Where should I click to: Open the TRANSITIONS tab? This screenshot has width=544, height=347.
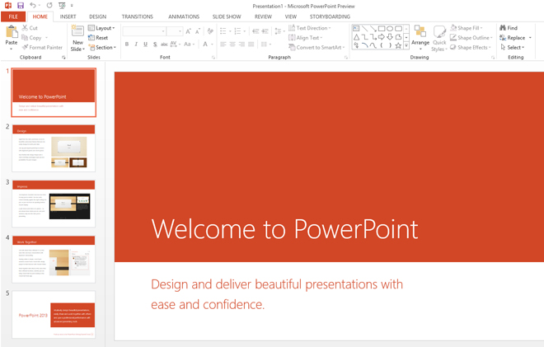point(137,16)
